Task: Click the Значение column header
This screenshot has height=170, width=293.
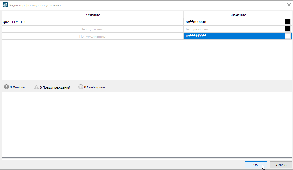Action: pyautogui.click(x=238, y=15)
